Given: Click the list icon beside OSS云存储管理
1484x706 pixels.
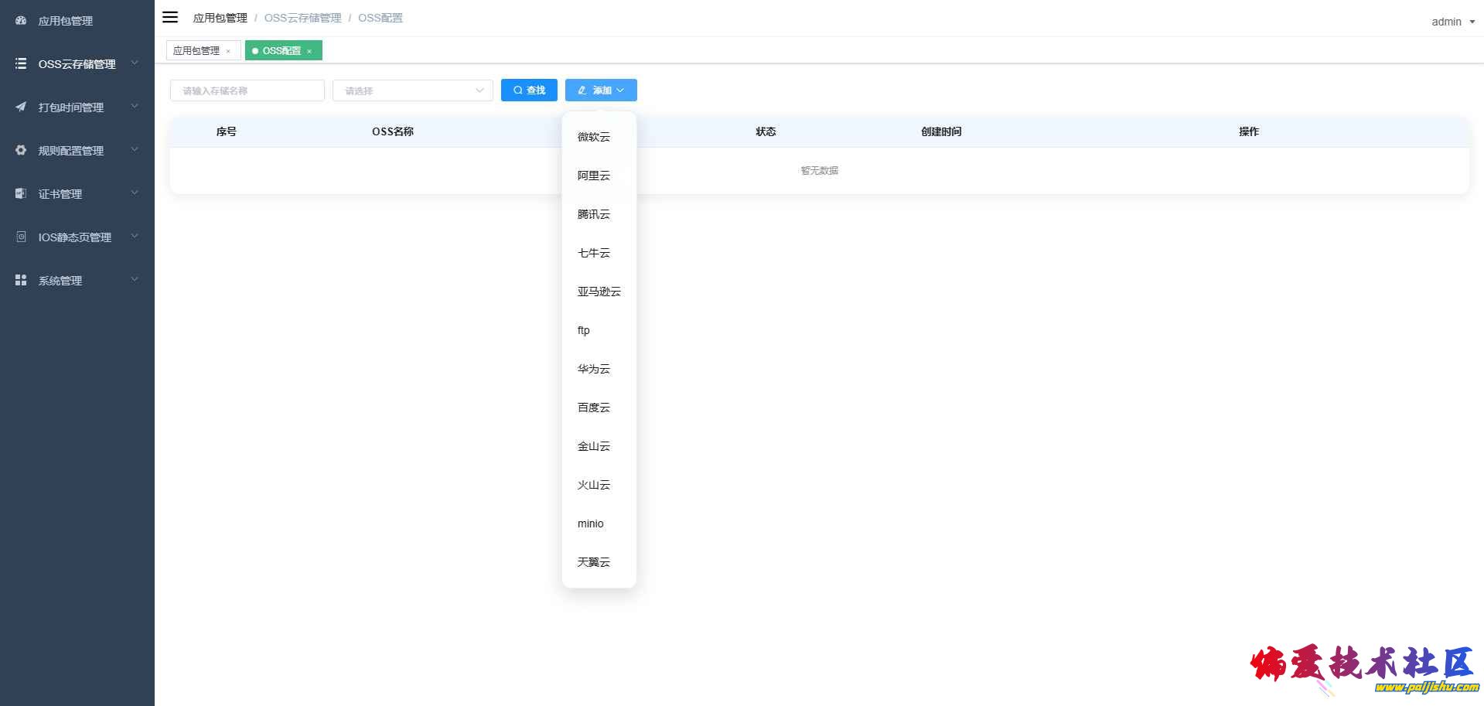Looking at the screenshot, I should click(21, 64).
